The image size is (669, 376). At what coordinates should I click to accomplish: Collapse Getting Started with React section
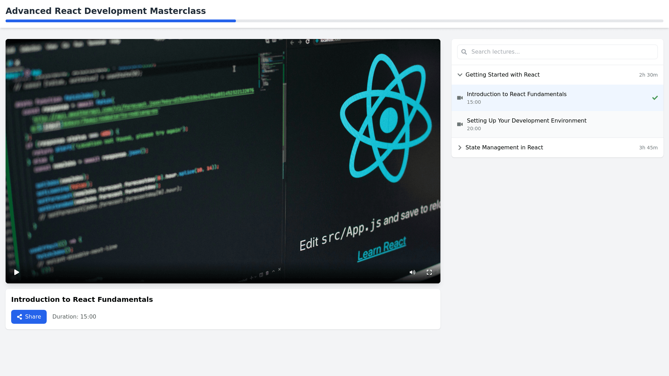pyautogui.click(x=460, y=75)
